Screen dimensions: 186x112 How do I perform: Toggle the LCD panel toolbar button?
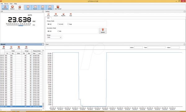pyautogui.click(x=28, y=7)
